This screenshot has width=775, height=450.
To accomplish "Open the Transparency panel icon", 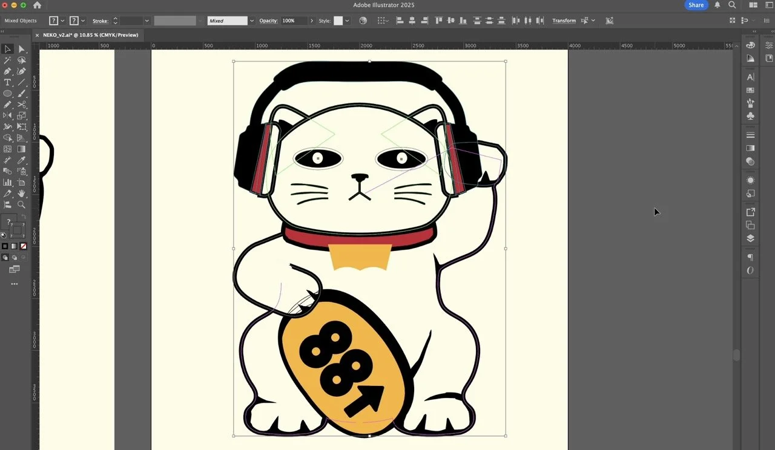I will tap(750, 161).
